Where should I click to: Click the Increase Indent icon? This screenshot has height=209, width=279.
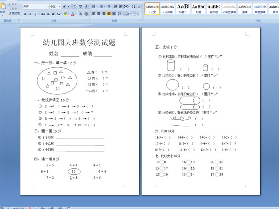[x=120, y=7]
